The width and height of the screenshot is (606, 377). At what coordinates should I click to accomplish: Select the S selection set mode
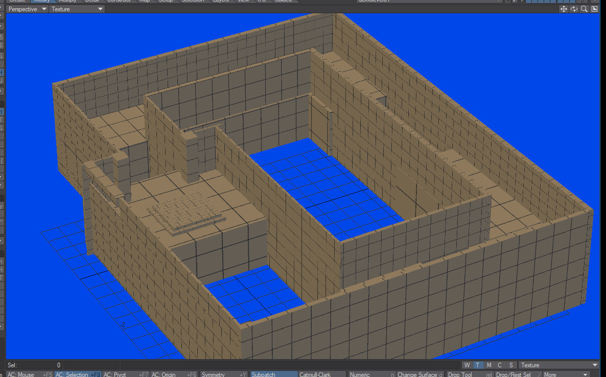511,365
